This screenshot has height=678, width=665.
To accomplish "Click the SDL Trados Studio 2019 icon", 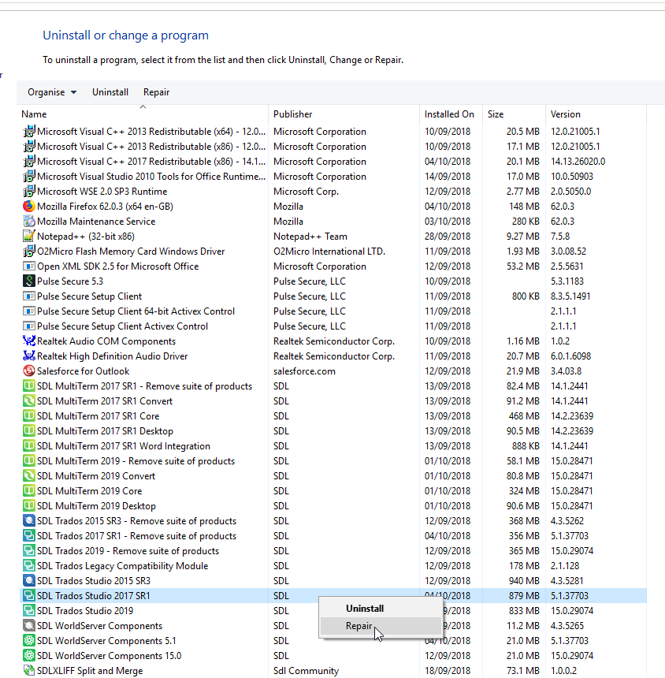I will 29,610.
